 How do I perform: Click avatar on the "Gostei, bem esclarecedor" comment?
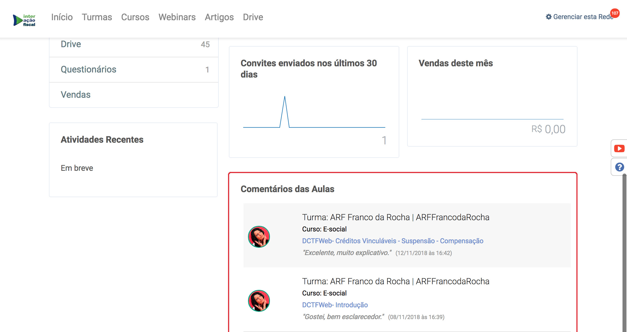(x=259, y=301)
